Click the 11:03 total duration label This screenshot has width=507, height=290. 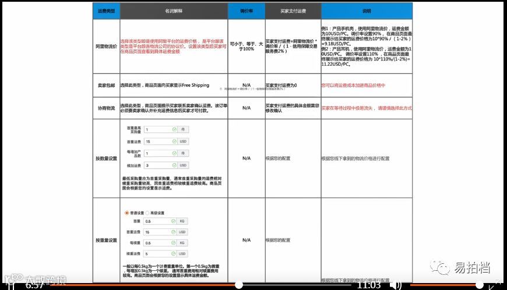369,285
